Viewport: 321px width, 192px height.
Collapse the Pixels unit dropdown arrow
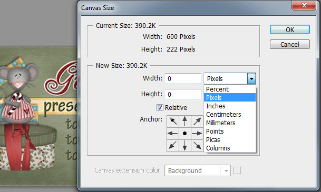click(x=251, y=78)
